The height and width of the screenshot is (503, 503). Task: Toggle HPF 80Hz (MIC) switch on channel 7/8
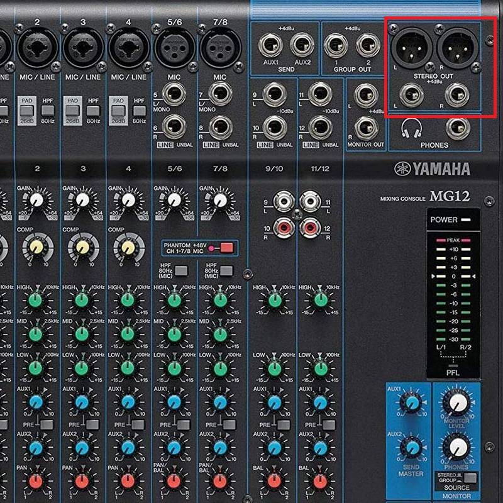click(x=226, y=271)
